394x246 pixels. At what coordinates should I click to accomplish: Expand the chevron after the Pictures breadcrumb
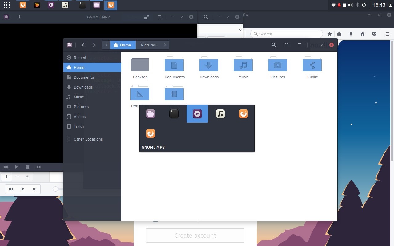165,45
